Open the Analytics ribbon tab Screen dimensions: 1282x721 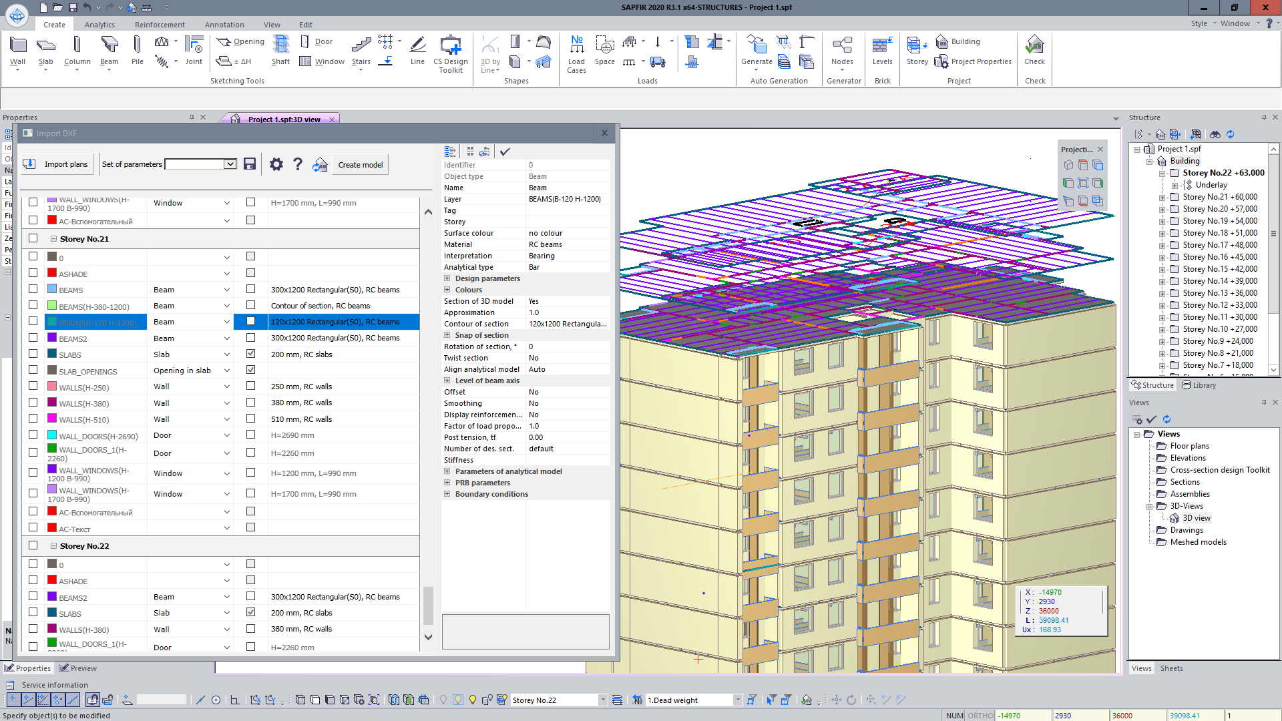point(99,25)
